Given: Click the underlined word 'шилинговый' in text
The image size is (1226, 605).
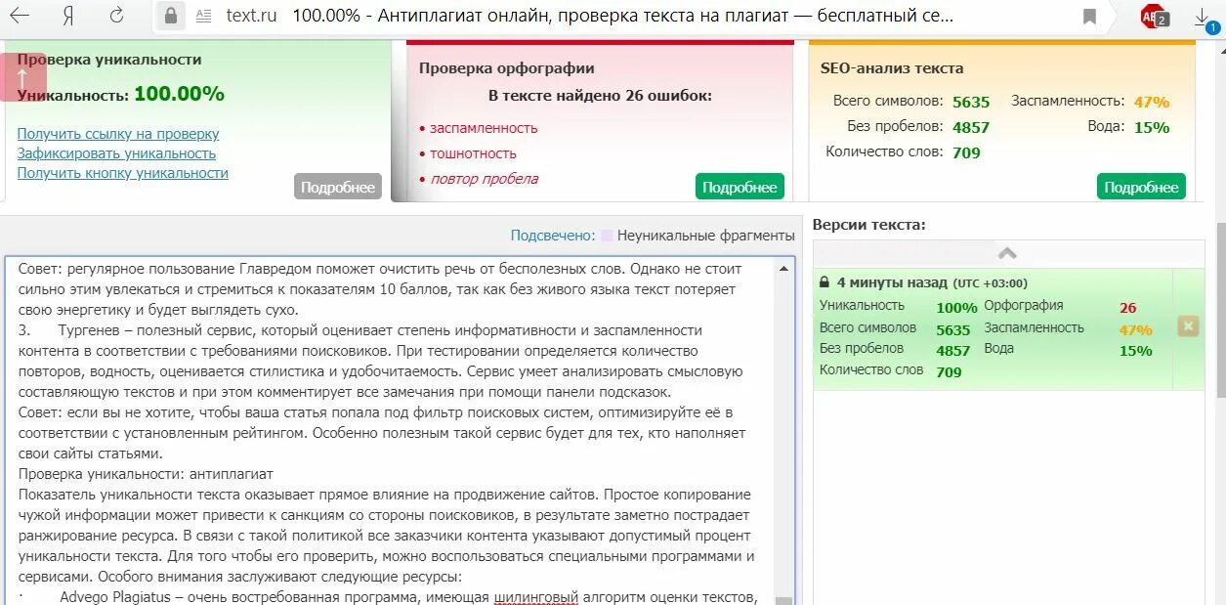Looking at the screenshot, I should click(x=536, y=597).
